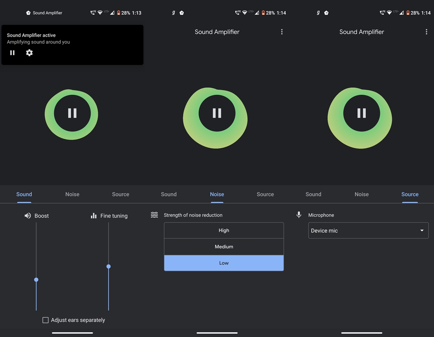Click the Fine tuning slider handle
The height and width of the screenshot is (337, 434).
pos(109,267)
